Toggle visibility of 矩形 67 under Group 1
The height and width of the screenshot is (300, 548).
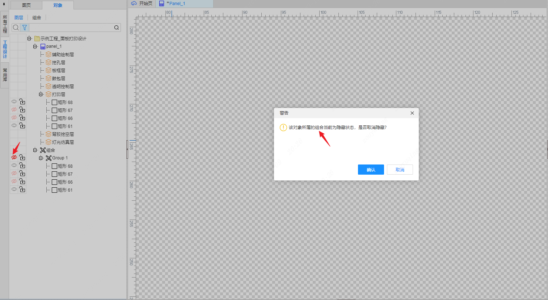pos(14,174)
